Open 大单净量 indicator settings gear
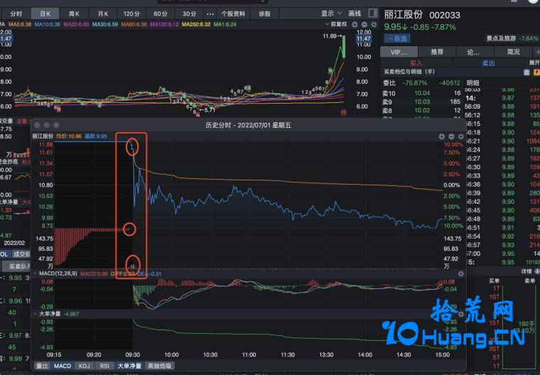Viewport: 540px width, 375px height. coord(461,314)
